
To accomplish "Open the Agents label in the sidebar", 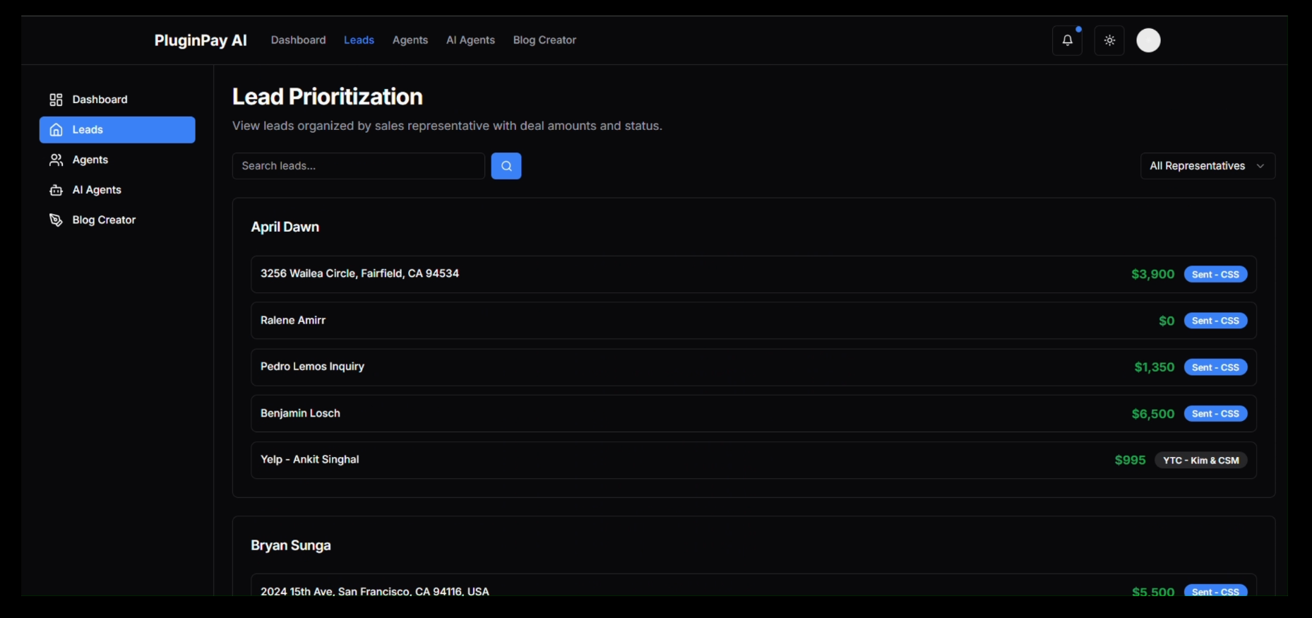I will coord(90,160).
